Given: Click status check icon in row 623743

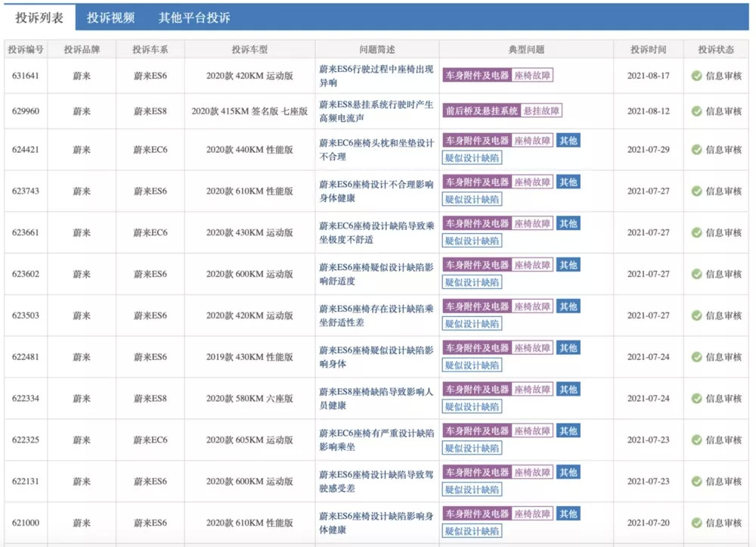Looking at the screenshot, I should click(x=696, y=191).
